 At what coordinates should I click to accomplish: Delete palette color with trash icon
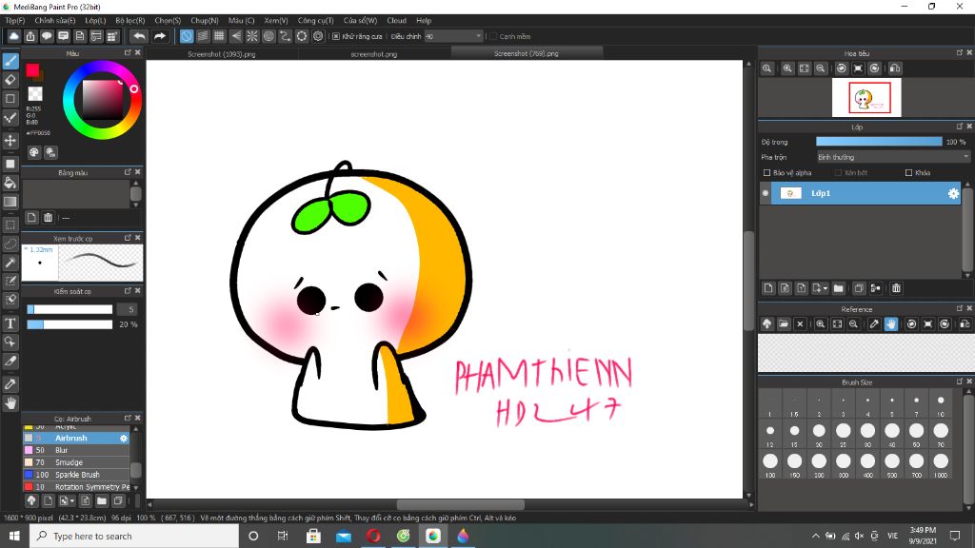(x=48, y=218)
